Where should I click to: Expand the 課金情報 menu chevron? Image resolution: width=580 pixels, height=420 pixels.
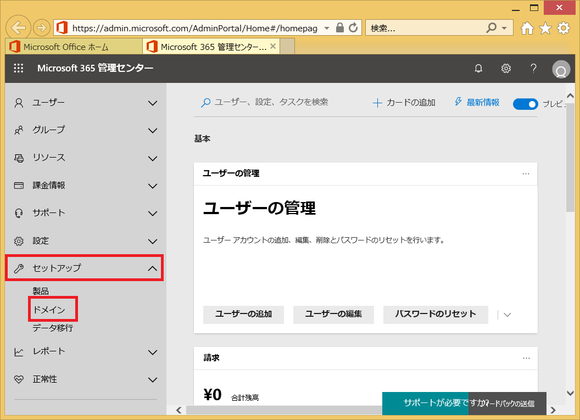pos(152,186)
